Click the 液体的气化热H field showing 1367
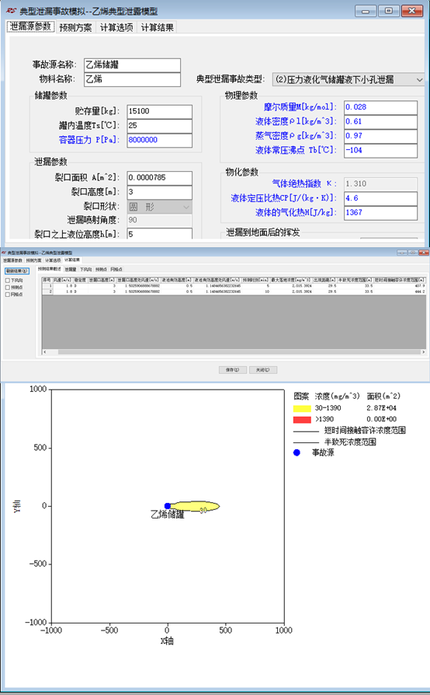 (x=380, y=212)
